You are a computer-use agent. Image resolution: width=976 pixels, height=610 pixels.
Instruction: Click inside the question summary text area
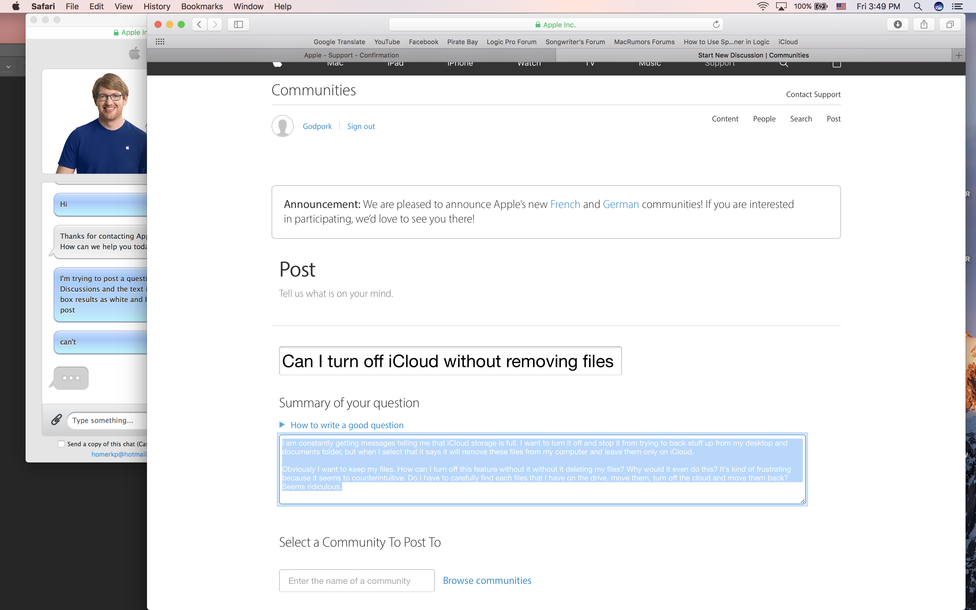point(542,469)
